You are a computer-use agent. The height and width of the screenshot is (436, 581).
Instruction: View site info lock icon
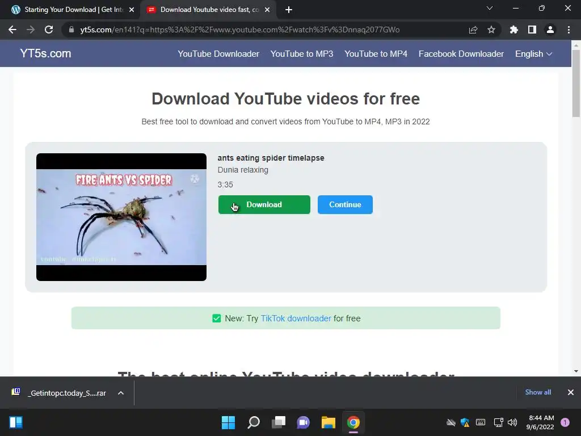tap(71, 30)
